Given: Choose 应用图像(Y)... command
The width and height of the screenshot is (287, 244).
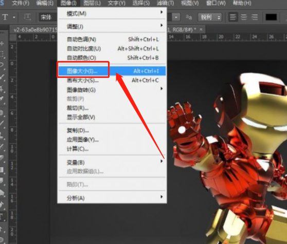Looking at the screenshot, I should (x=112, y=140).
